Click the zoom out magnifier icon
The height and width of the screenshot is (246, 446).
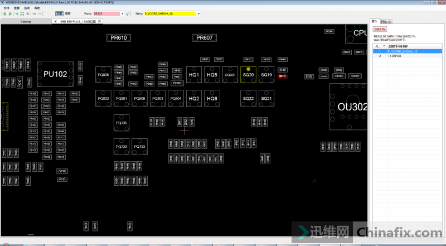tap(27, 13)
